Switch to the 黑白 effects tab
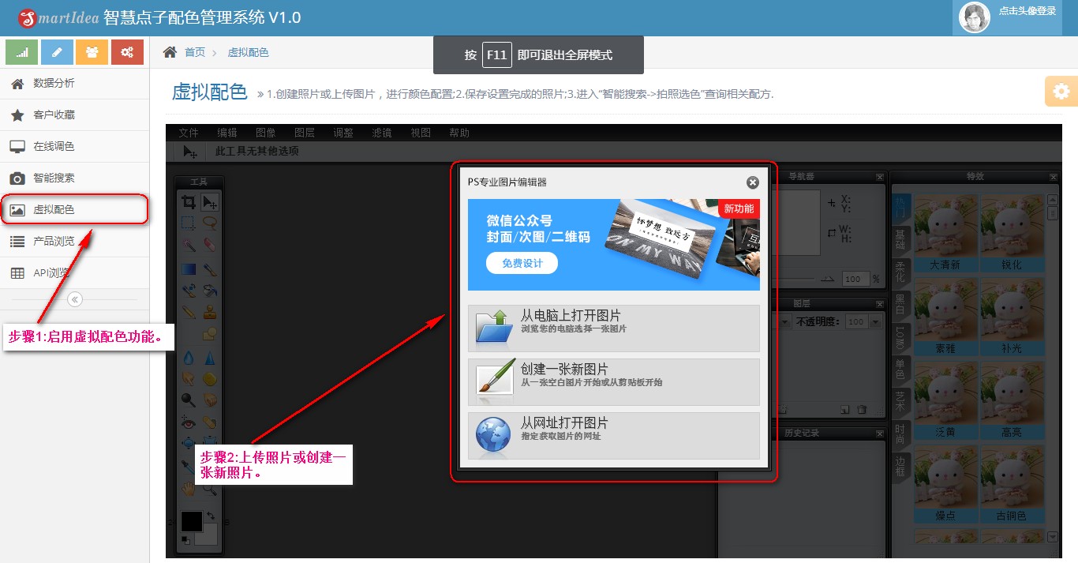 900,305
